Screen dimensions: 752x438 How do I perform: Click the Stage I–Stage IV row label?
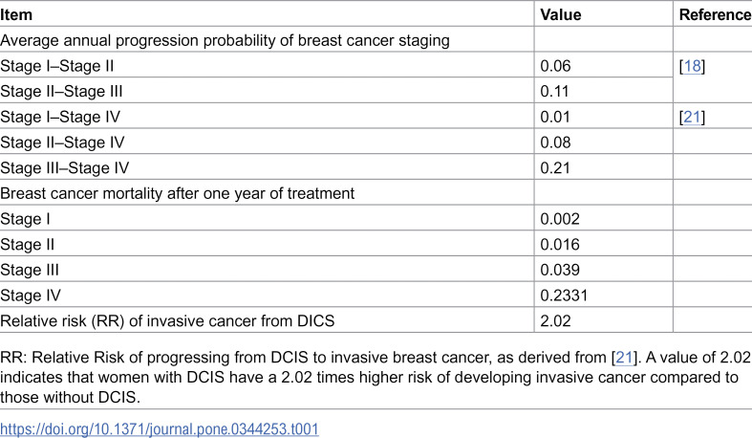click(x=60, y=117)
